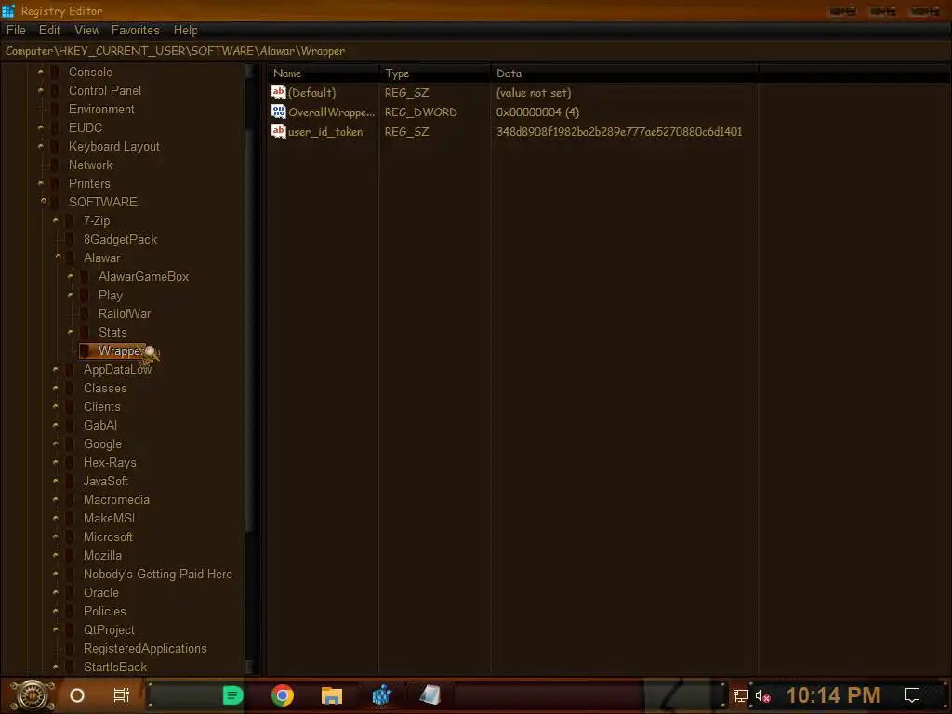Open the Start menu button

point(33,695)
